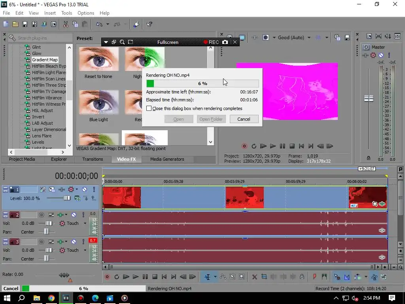Screen dimensions: 405x304
Task: Switch to the Project Media tab
Action: (x=22, y=159)
